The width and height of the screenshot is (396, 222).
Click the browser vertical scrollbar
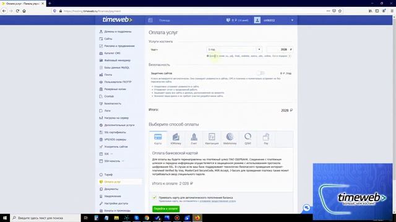[394, 115]
